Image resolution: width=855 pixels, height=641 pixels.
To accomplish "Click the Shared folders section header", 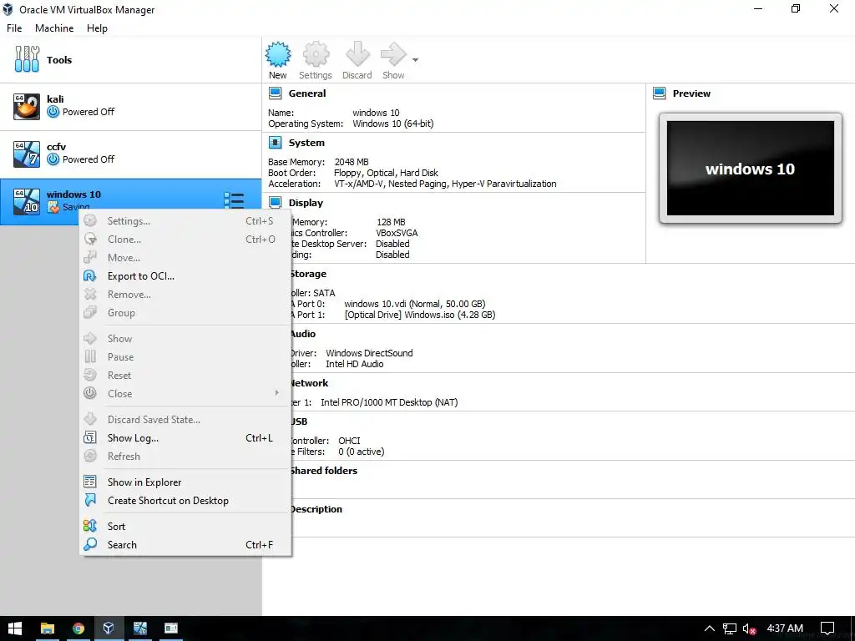I will [323, 471].
